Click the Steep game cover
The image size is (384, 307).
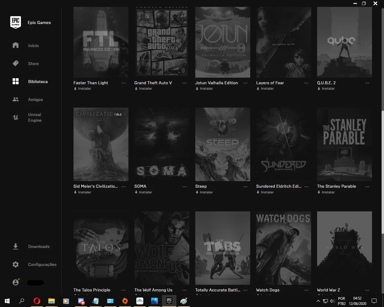[223, 144]
